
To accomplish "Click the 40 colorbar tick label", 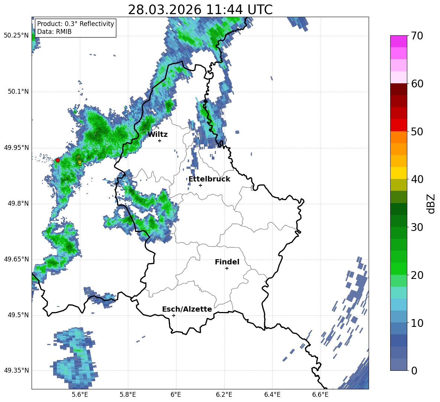I will (417, 179).
